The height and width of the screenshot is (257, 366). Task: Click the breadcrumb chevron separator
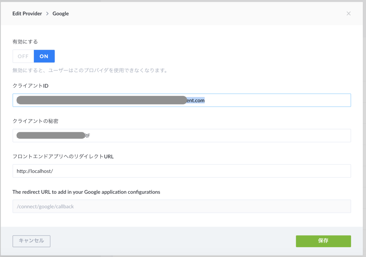[47, 13]
